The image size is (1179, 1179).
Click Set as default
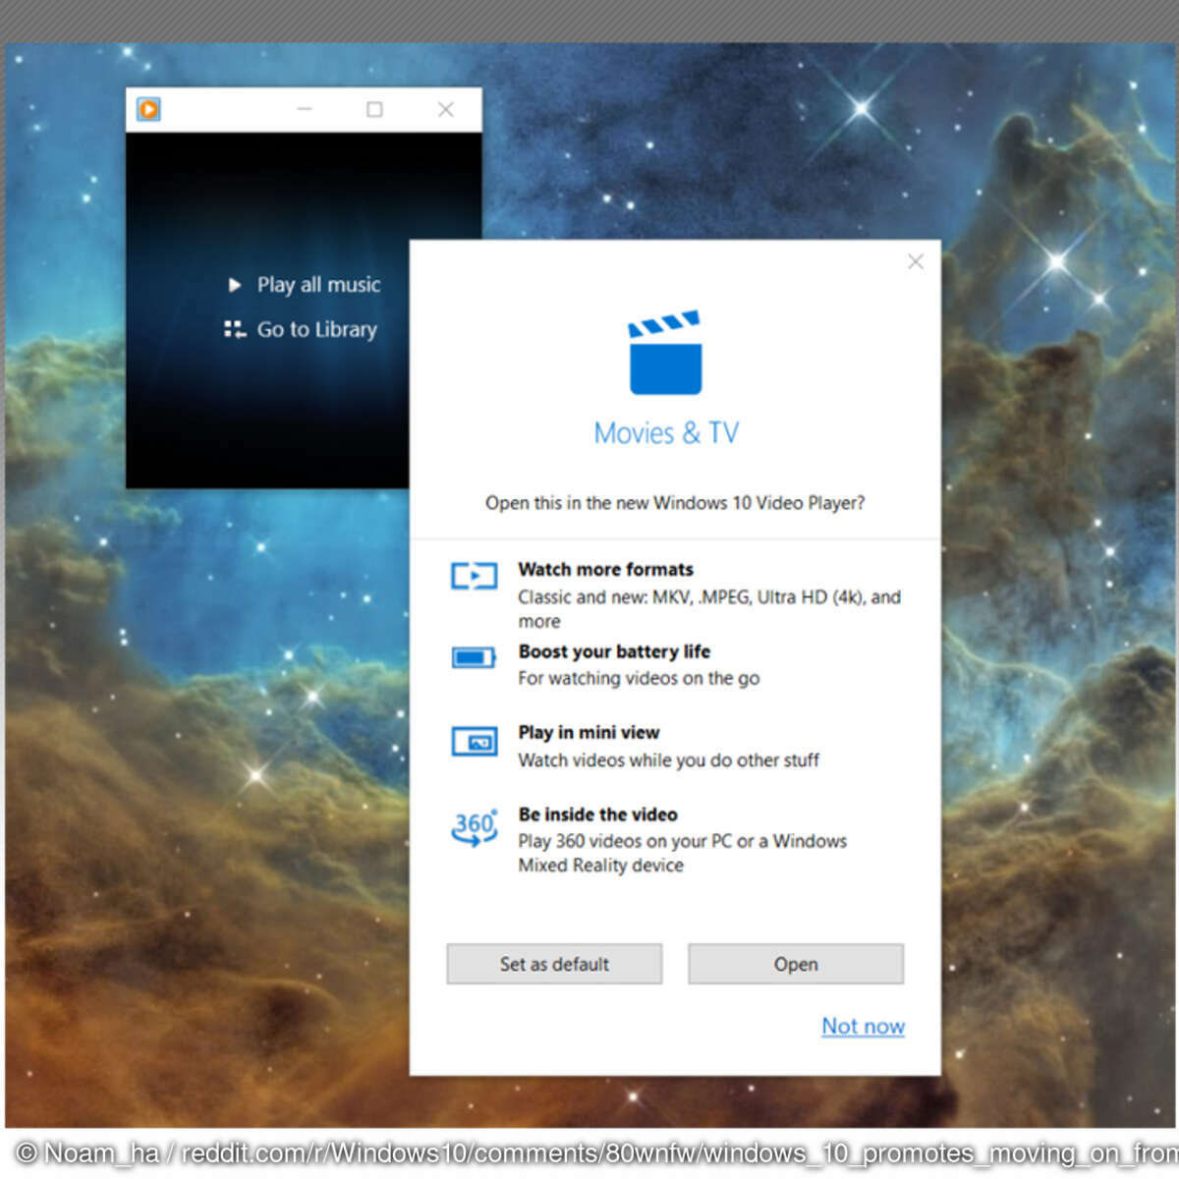(554, 964)
